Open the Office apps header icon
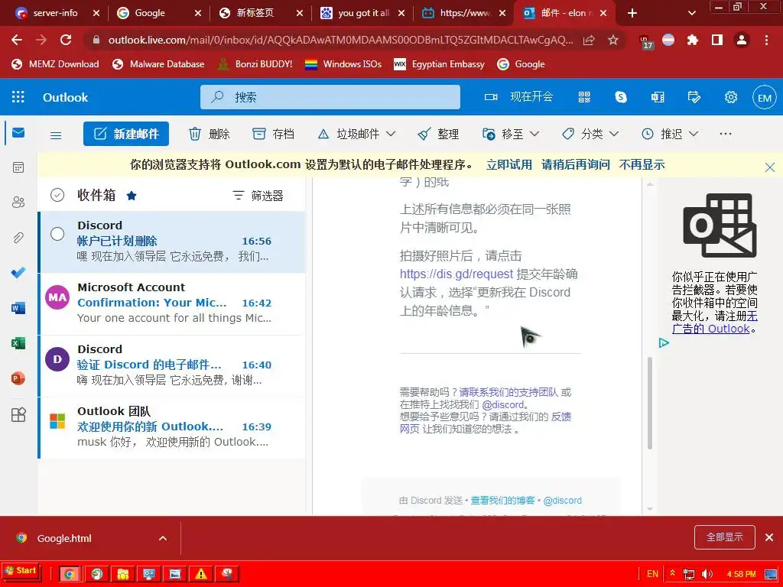The image size is (783, 587). [x=658, y=97]
